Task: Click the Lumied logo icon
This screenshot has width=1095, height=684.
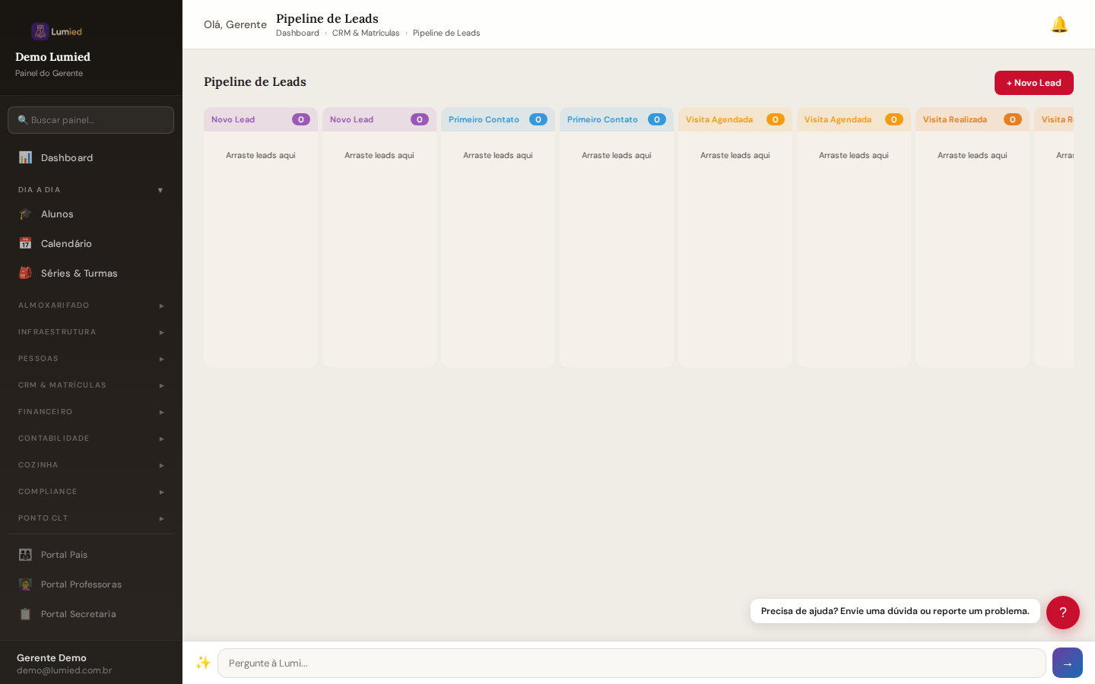Action: (x=40, y=31)
